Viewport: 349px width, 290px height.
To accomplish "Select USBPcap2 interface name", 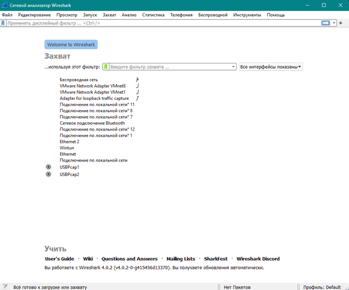I will point(69,174).
